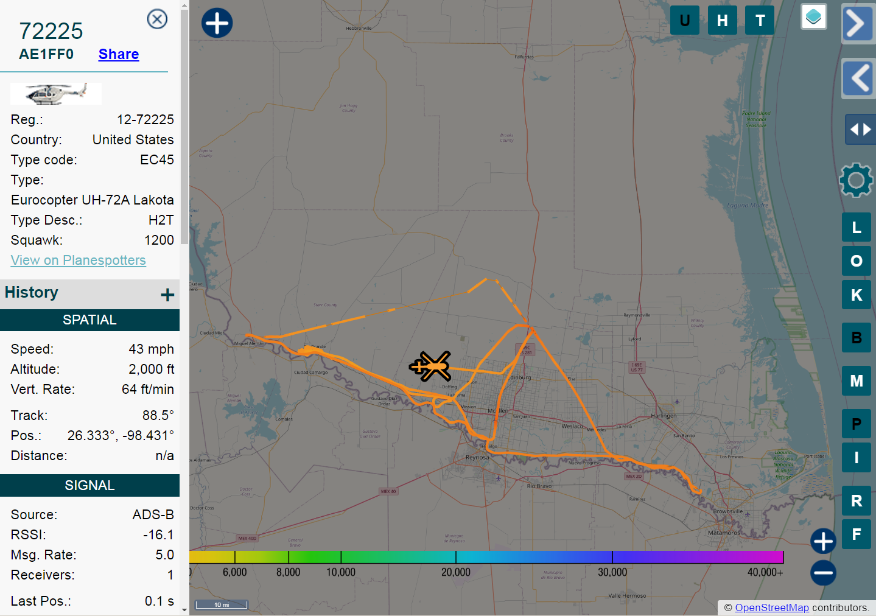Toggle the U map button
Image resolution: width=876 pixels, height=616 pixels.
point(685,20)
